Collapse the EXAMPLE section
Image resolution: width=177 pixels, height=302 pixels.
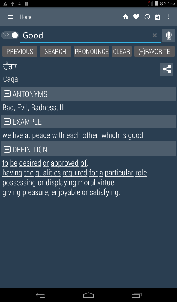tap(7, 122)
